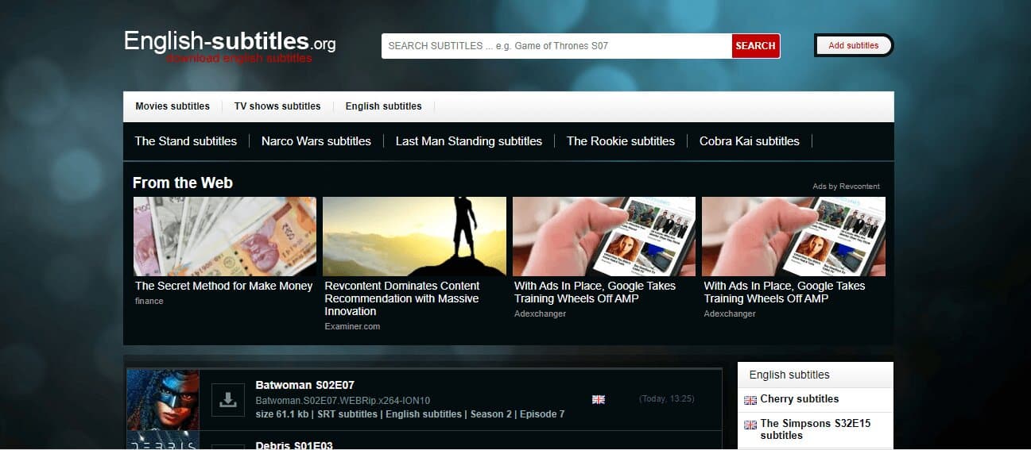Click the Batwoman poster thumbnail
The image size is (1031, 450).
pyautogui.click(x=163, y=400)
